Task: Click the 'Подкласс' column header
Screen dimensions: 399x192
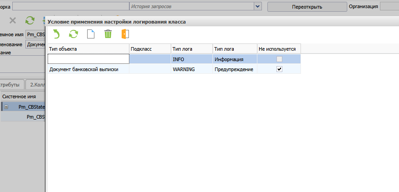Action: point(150,48)
